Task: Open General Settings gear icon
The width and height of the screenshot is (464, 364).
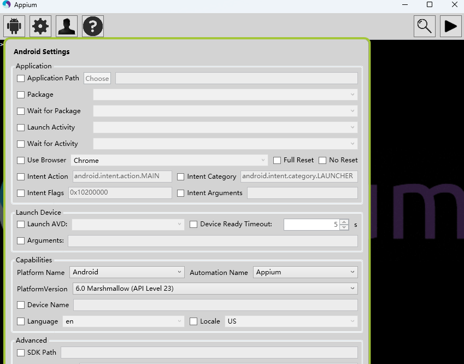Action: (x=40, y=26)
